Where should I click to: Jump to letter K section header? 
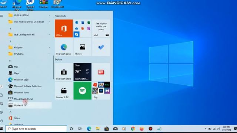[10, 41]
